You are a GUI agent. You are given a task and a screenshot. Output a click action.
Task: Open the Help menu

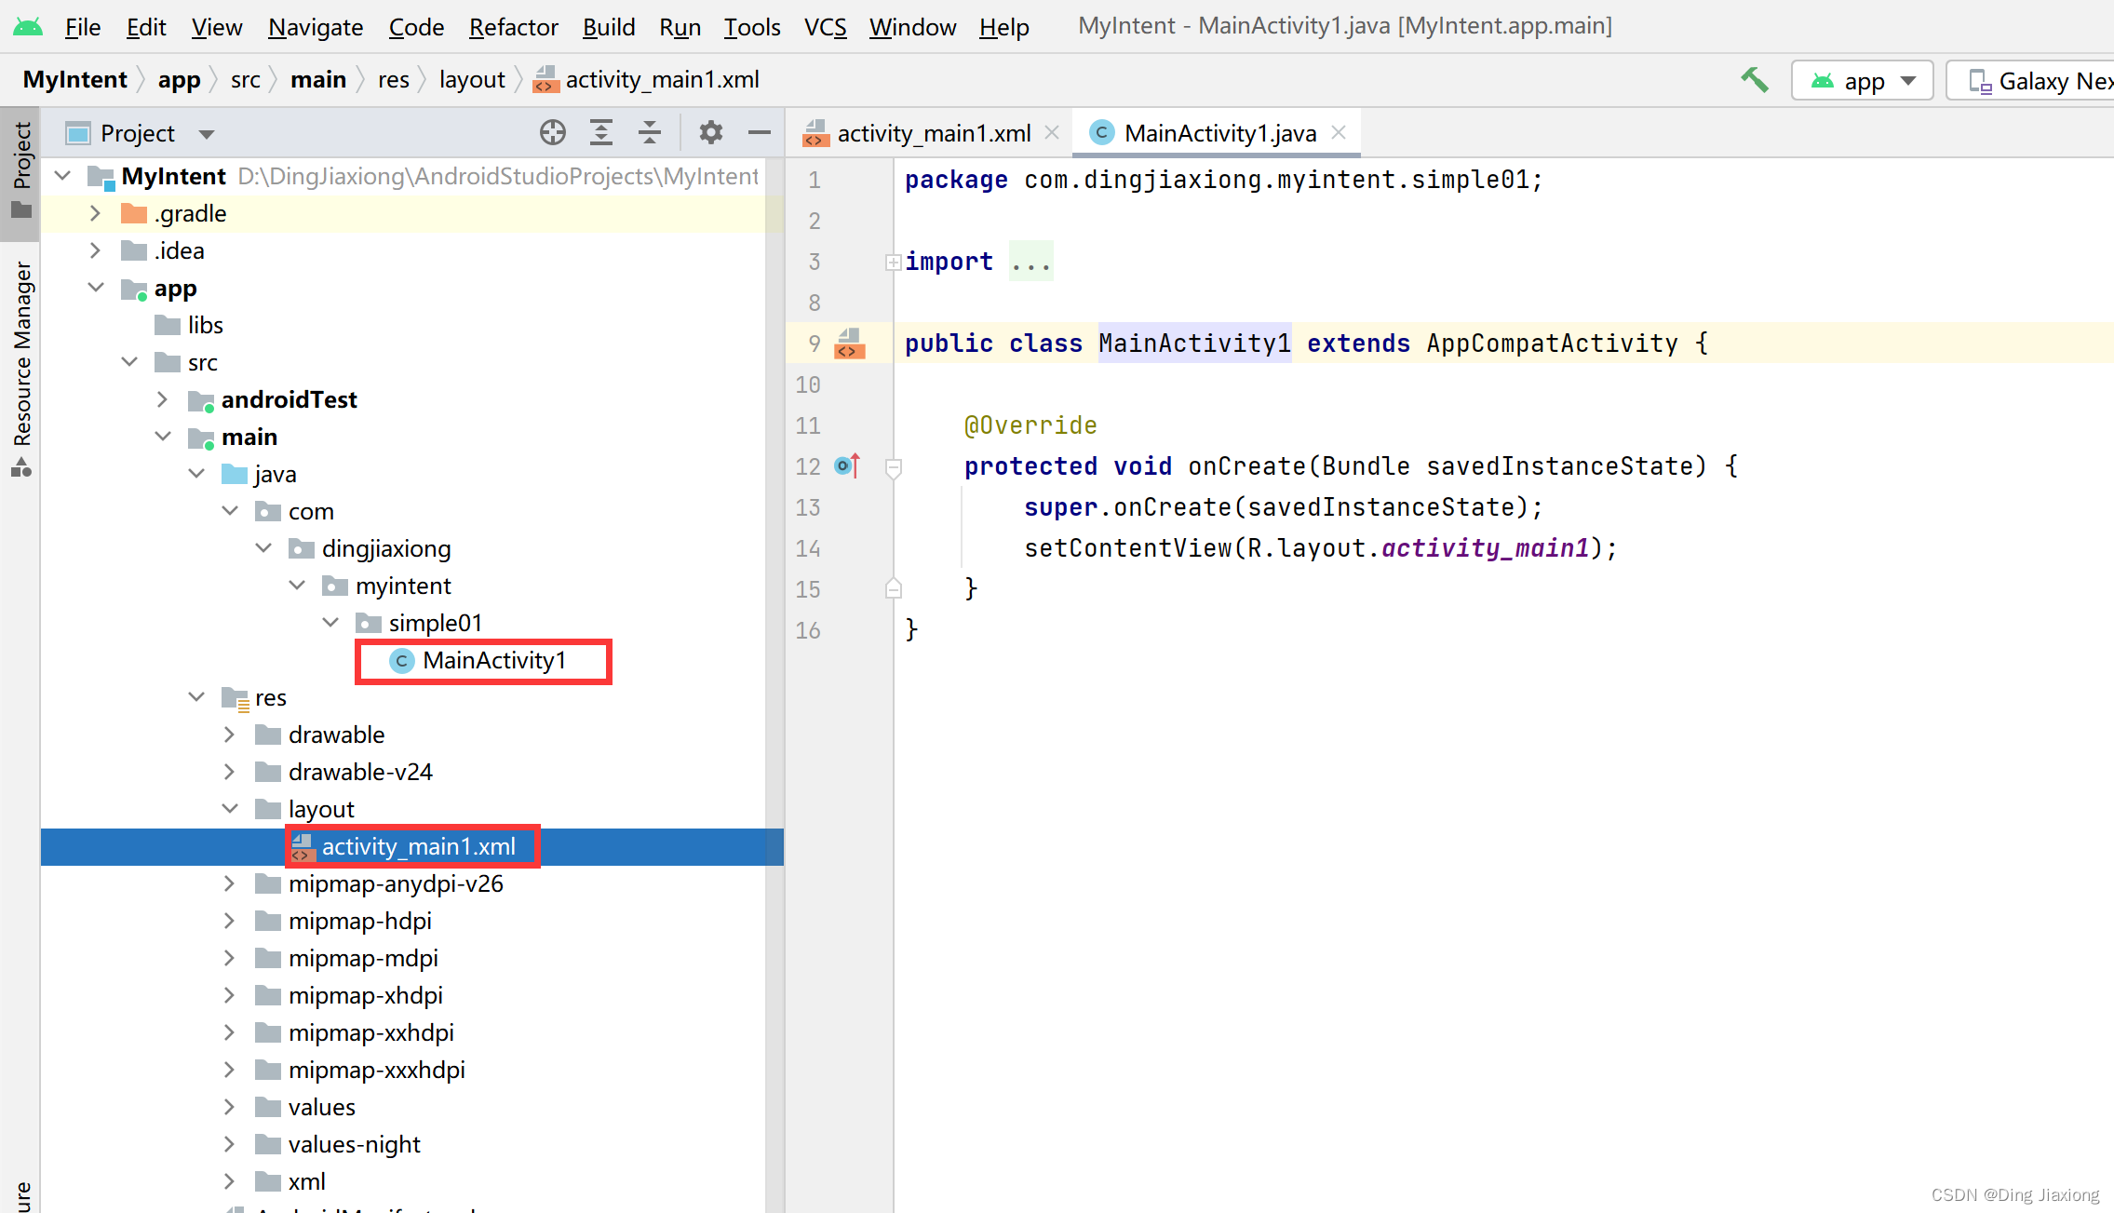1003,27
